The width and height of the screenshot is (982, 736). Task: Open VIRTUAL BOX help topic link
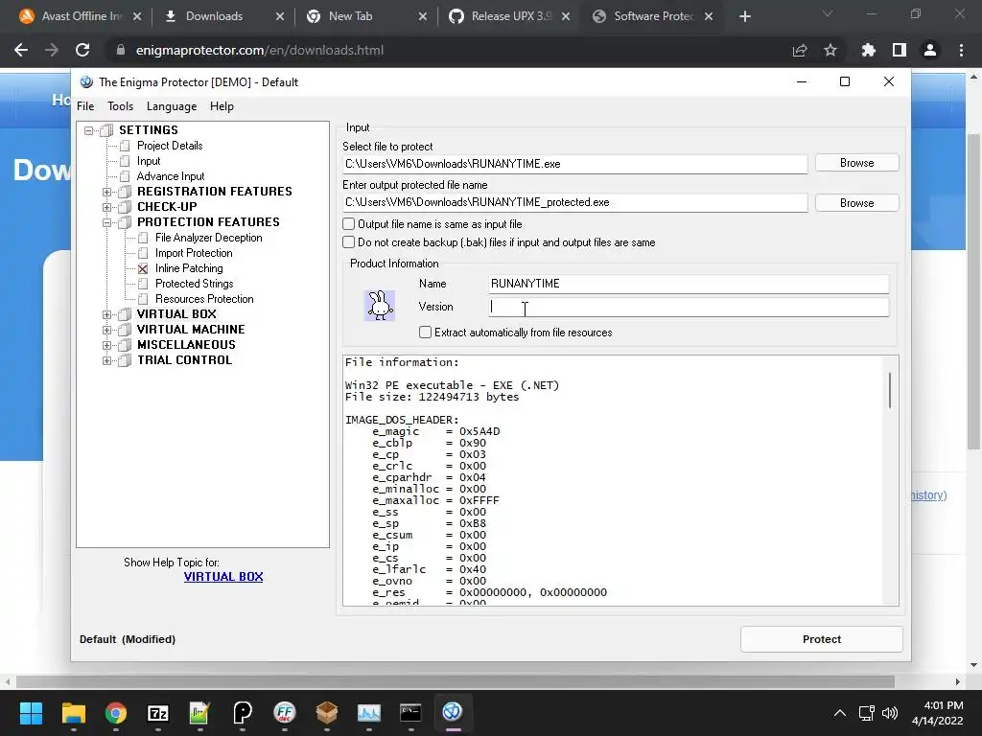[223, 576]
